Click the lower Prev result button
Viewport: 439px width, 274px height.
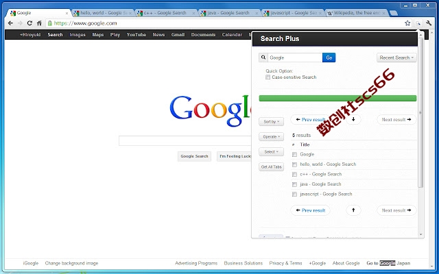310,210
